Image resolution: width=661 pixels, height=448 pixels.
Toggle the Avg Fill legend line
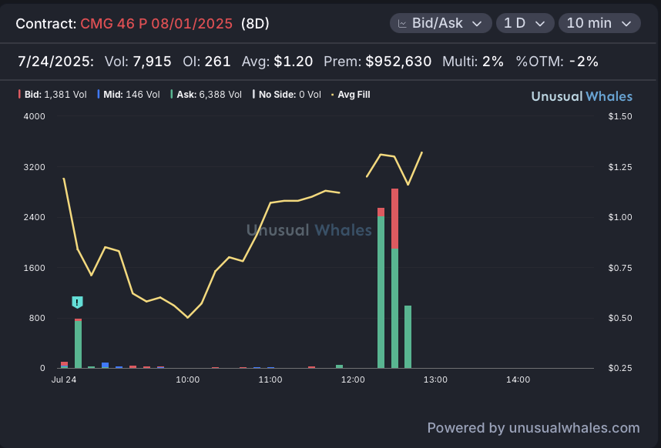pyautogui.click(x=351, y=95)
